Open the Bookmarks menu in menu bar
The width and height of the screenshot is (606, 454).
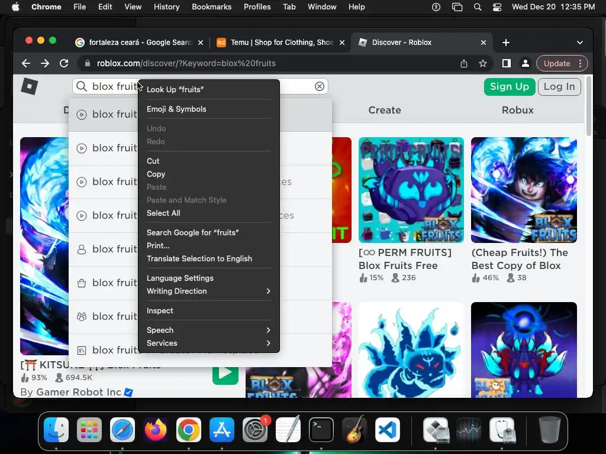coord(211,7)
